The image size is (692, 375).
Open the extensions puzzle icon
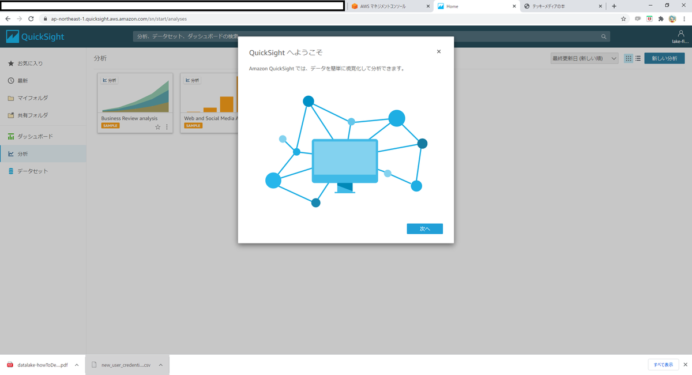pyautogui.click(x=661, y=18)
